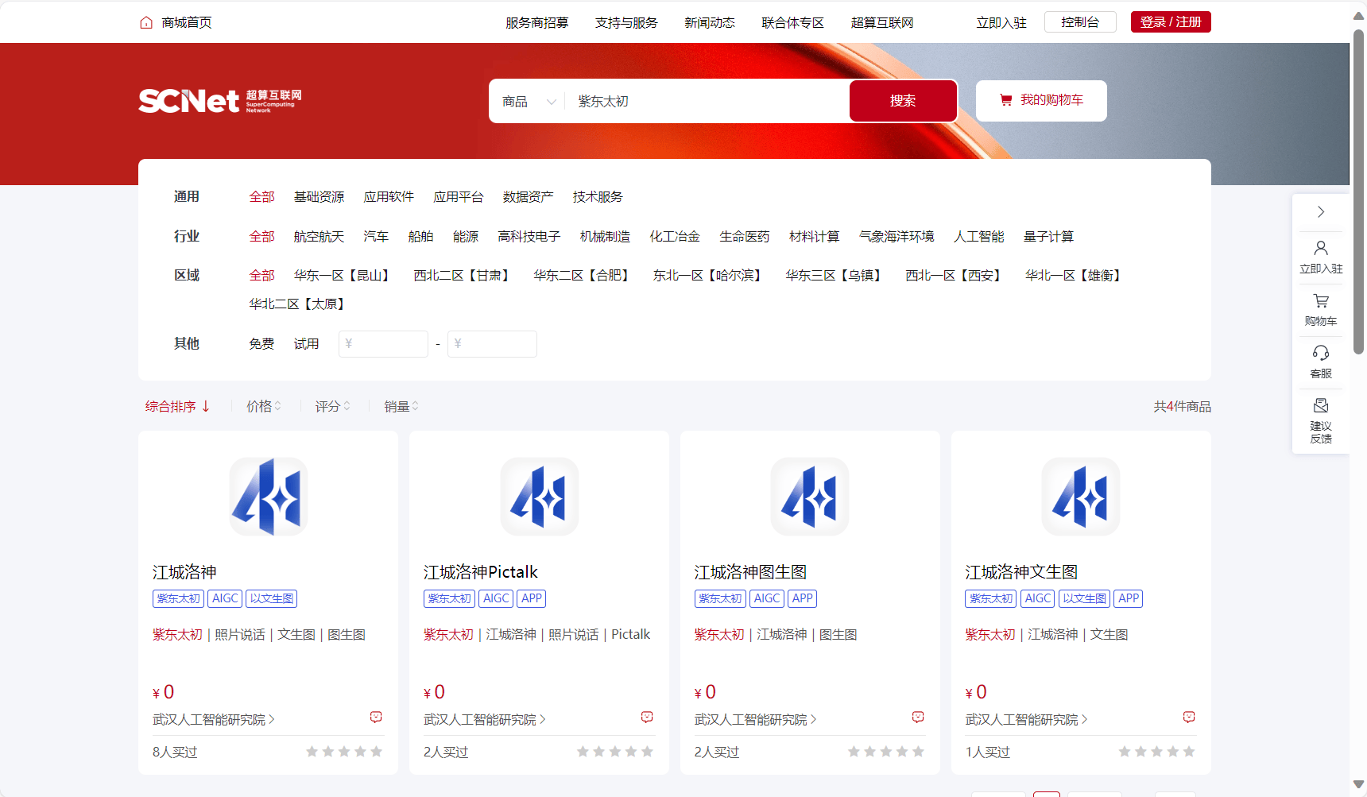Open the 支持与服务 menu item
Image resolution: width=1367 pixels, height=797 pixels.
[x=626, y=23]
